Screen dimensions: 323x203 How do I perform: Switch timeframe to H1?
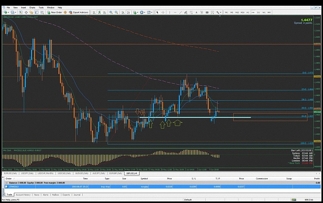[x=248, y=12]
